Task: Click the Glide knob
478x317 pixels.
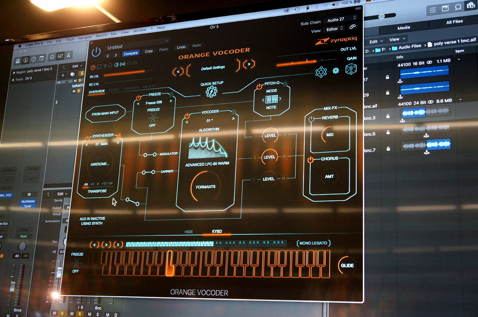Action: click(x=347, y=265)
